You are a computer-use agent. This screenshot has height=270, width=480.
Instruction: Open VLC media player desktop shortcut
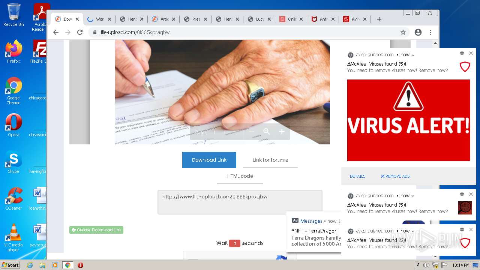pos(13,238)
